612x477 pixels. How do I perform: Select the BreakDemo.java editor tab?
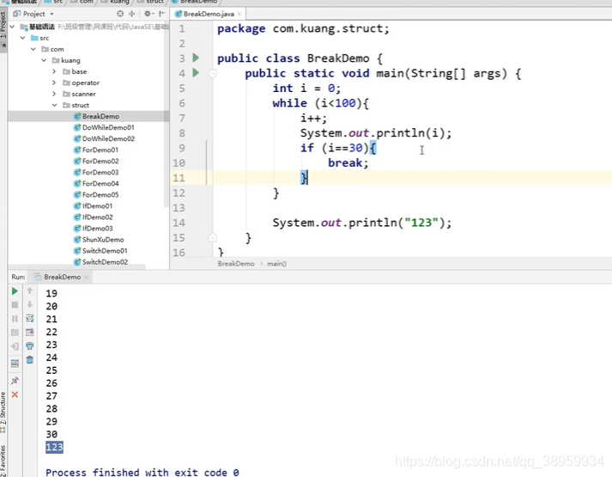208,14
